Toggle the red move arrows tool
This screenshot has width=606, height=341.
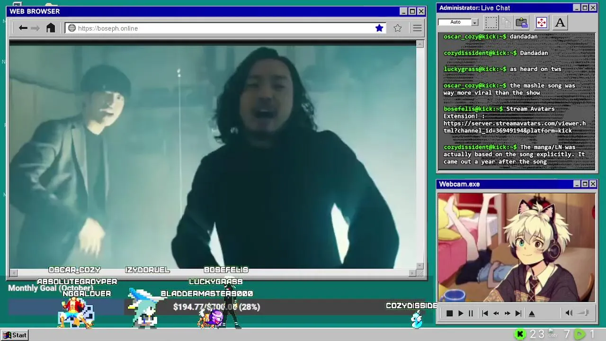(x=542, y=22)
